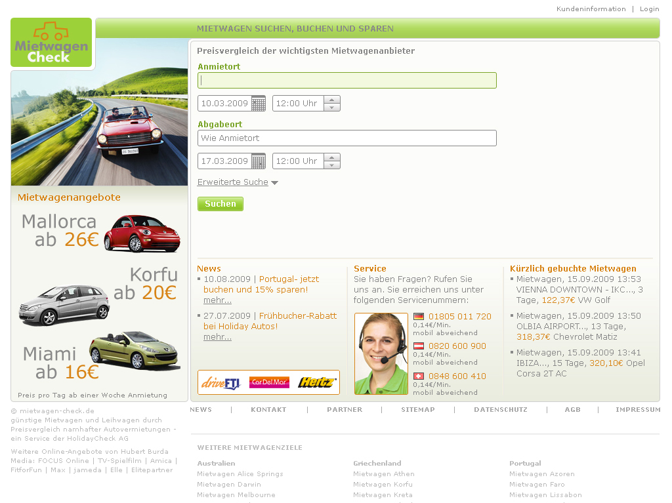Click the pickup date field 10.03.2009
The width and height of the screenshot is (672, 503).
[x=224, y=103]
